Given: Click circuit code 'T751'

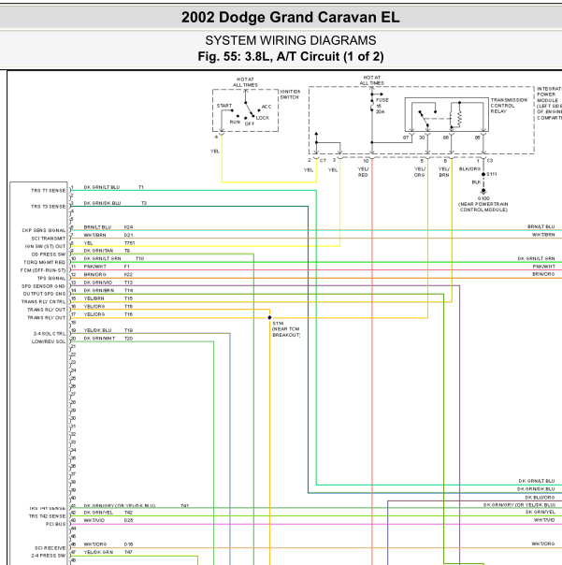Looking at the screenshot, I should [129, 243].
